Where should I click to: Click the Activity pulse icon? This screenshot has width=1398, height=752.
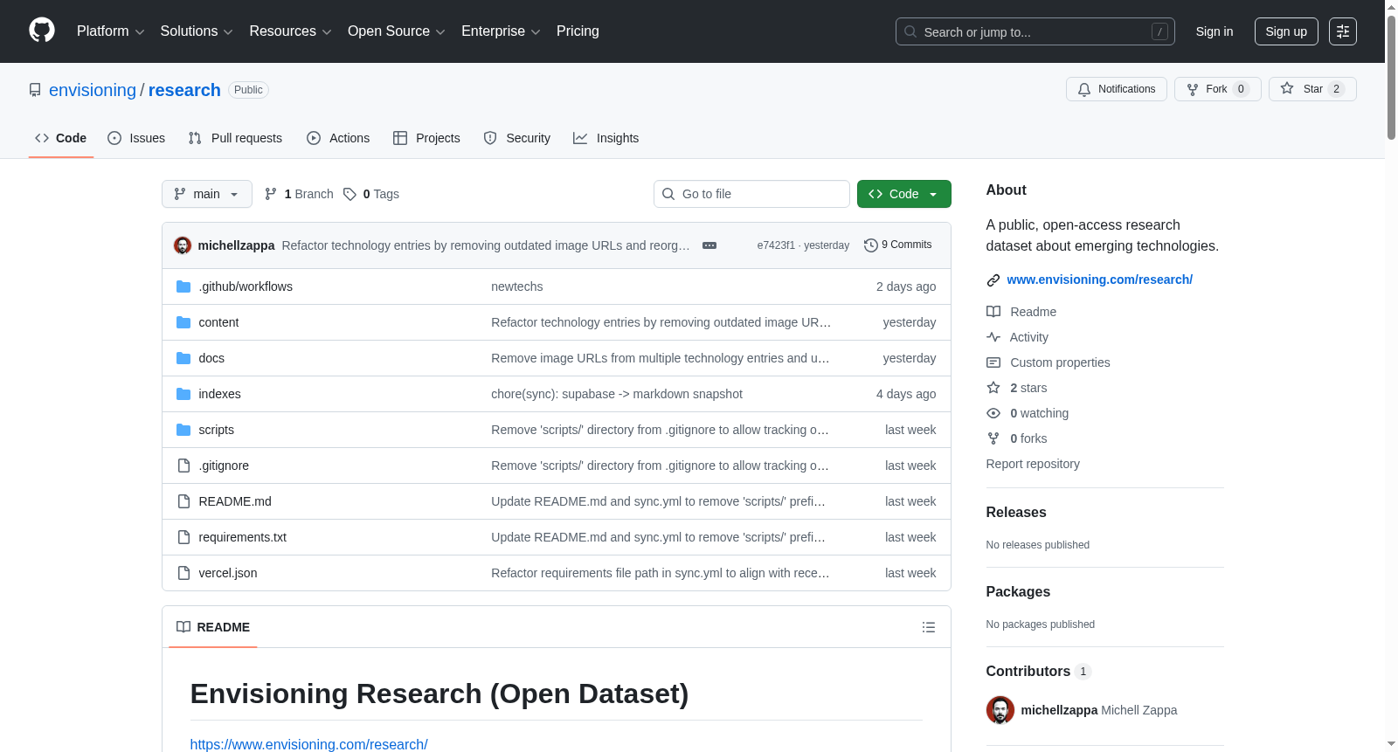click(x=993, y=337)
